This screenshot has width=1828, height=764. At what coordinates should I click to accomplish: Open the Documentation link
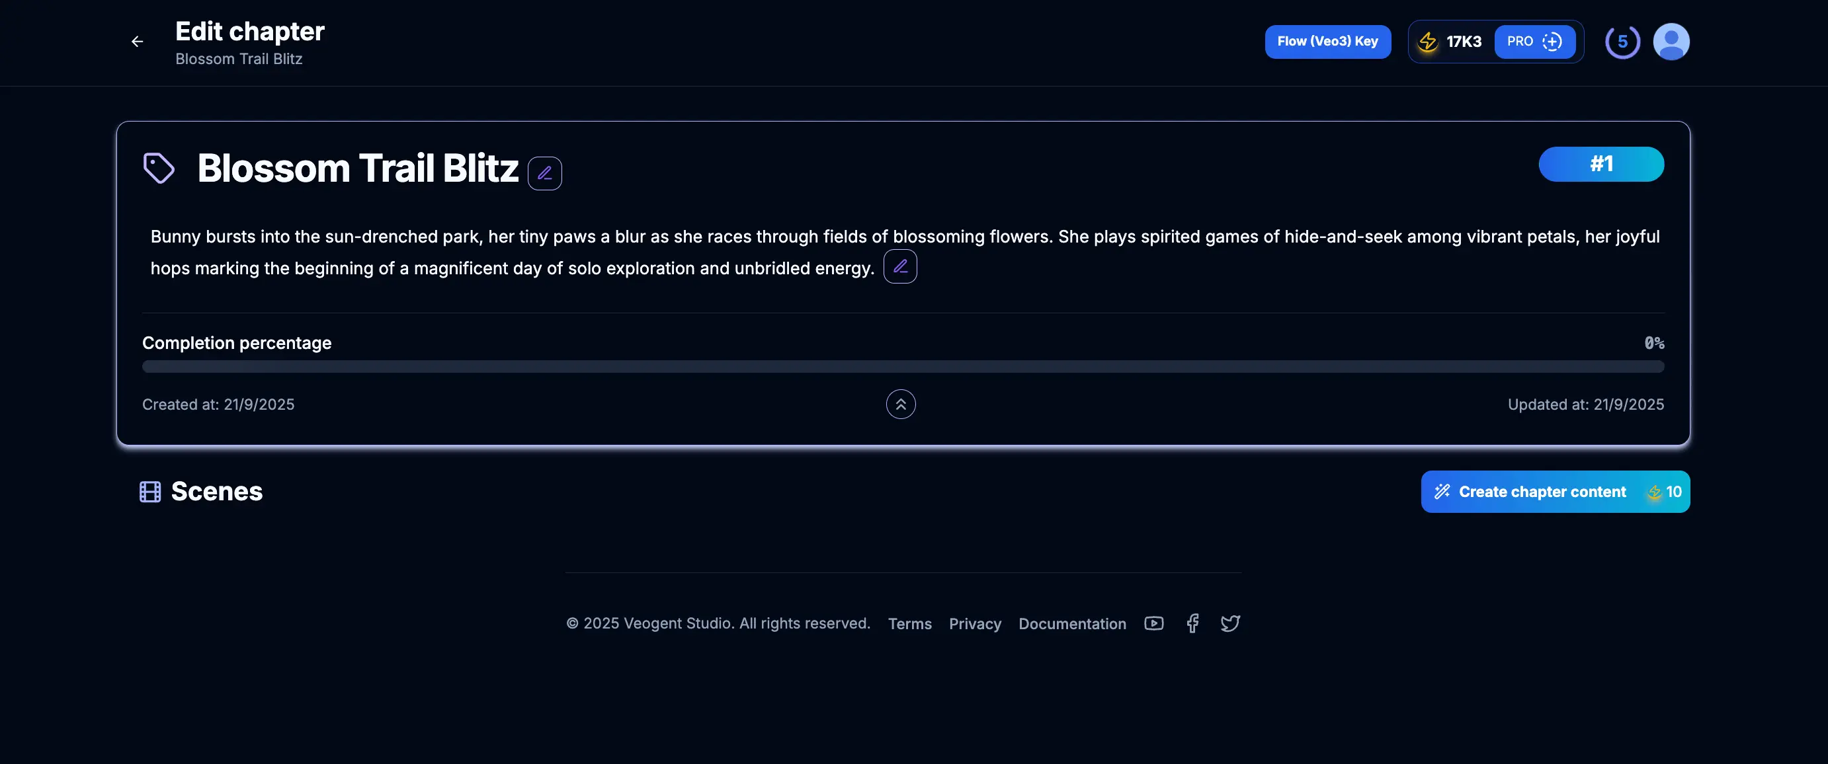[x=1071, y=623]
